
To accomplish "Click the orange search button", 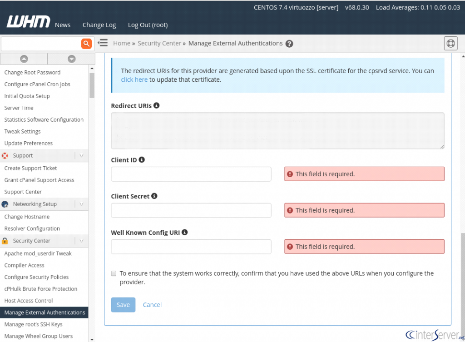I will point(86,44).
